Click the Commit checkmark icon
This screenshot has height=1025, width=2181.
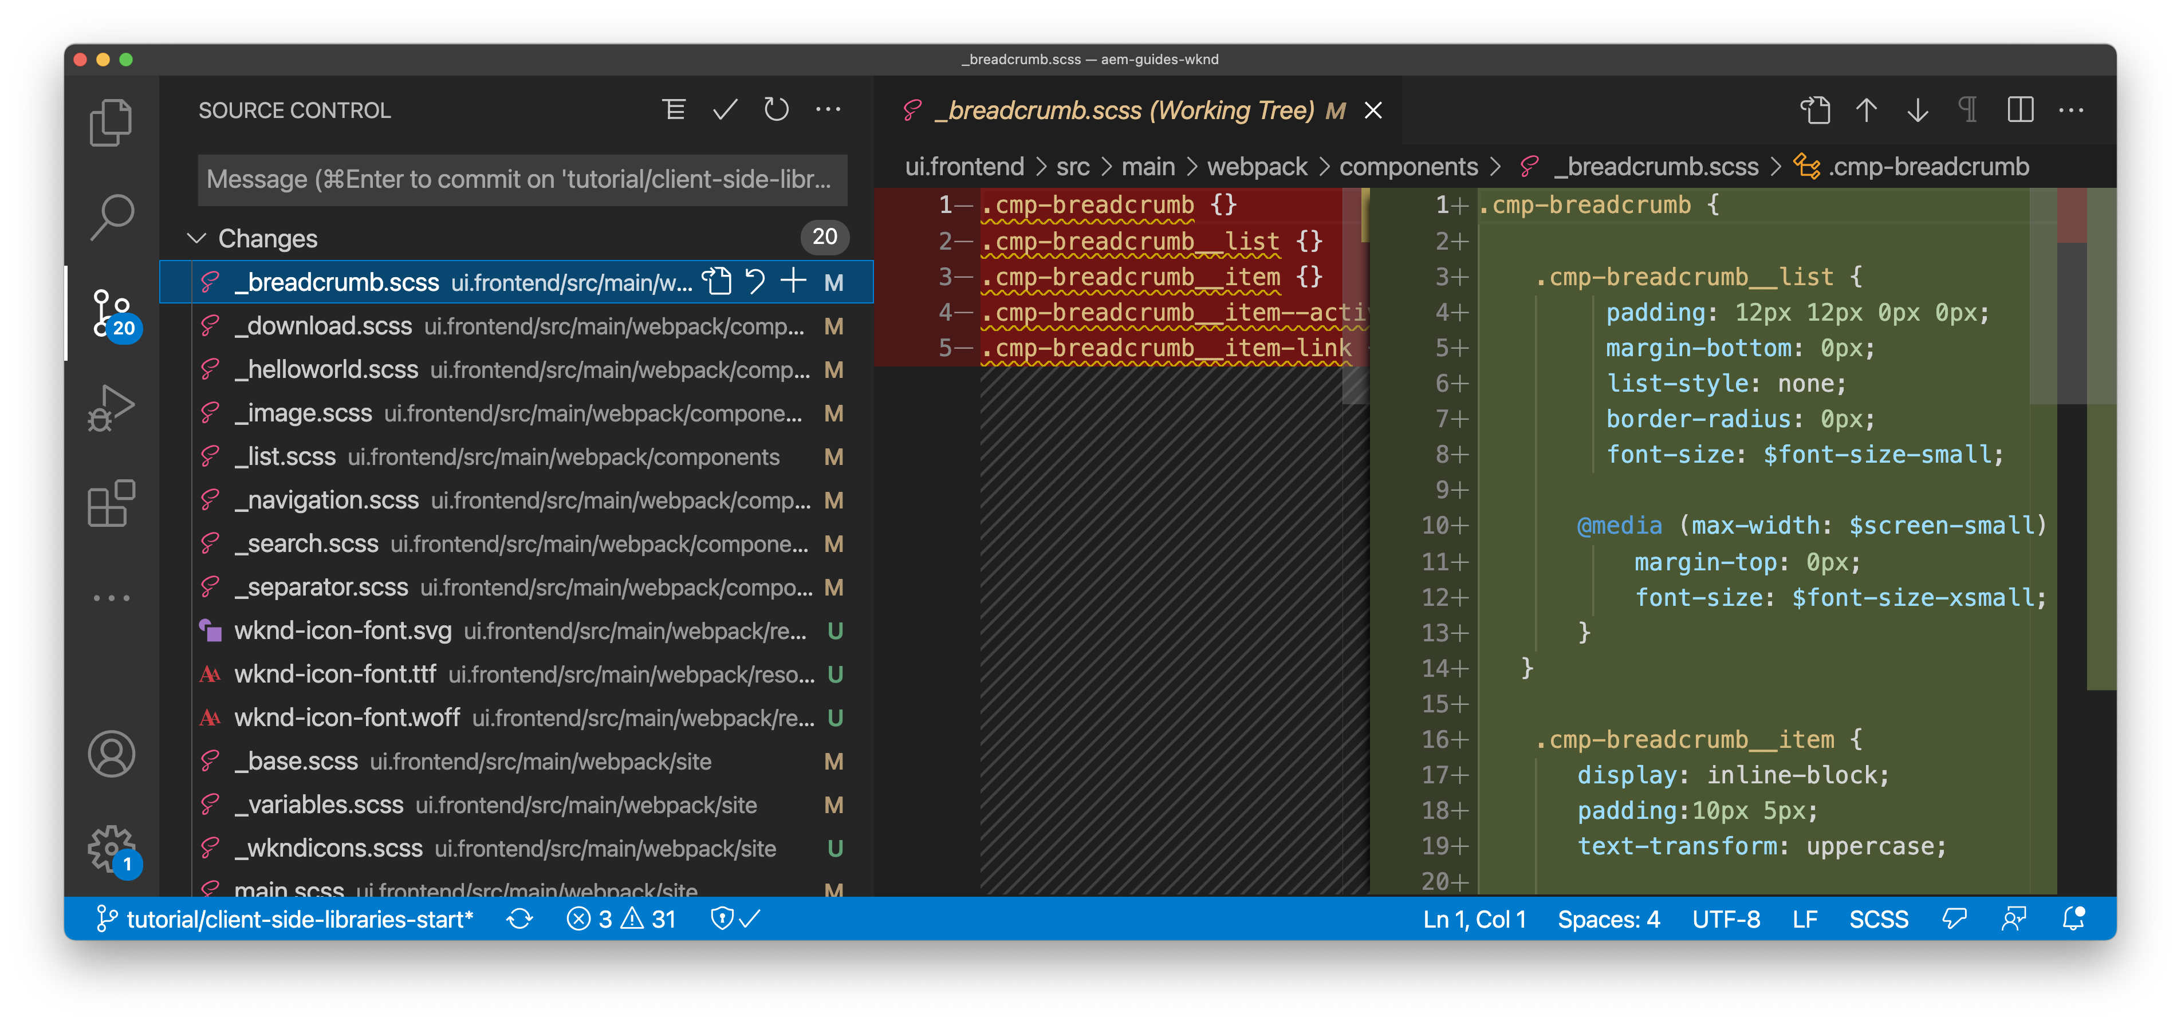725,110
